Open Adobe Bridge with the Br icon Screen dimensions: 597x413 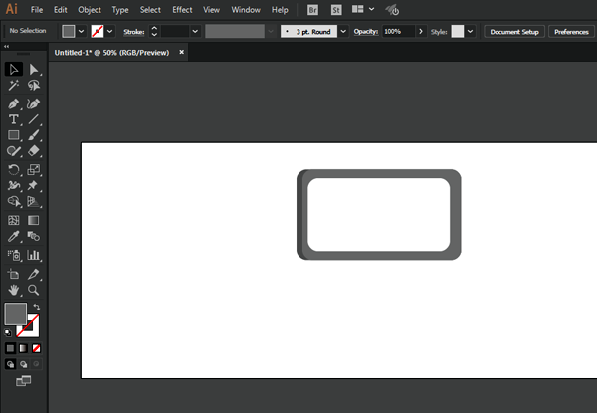coord(313,9)
